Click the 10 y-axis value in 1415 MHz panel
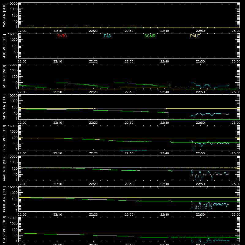The image size is (245, 245). click(x=16, y=113)
